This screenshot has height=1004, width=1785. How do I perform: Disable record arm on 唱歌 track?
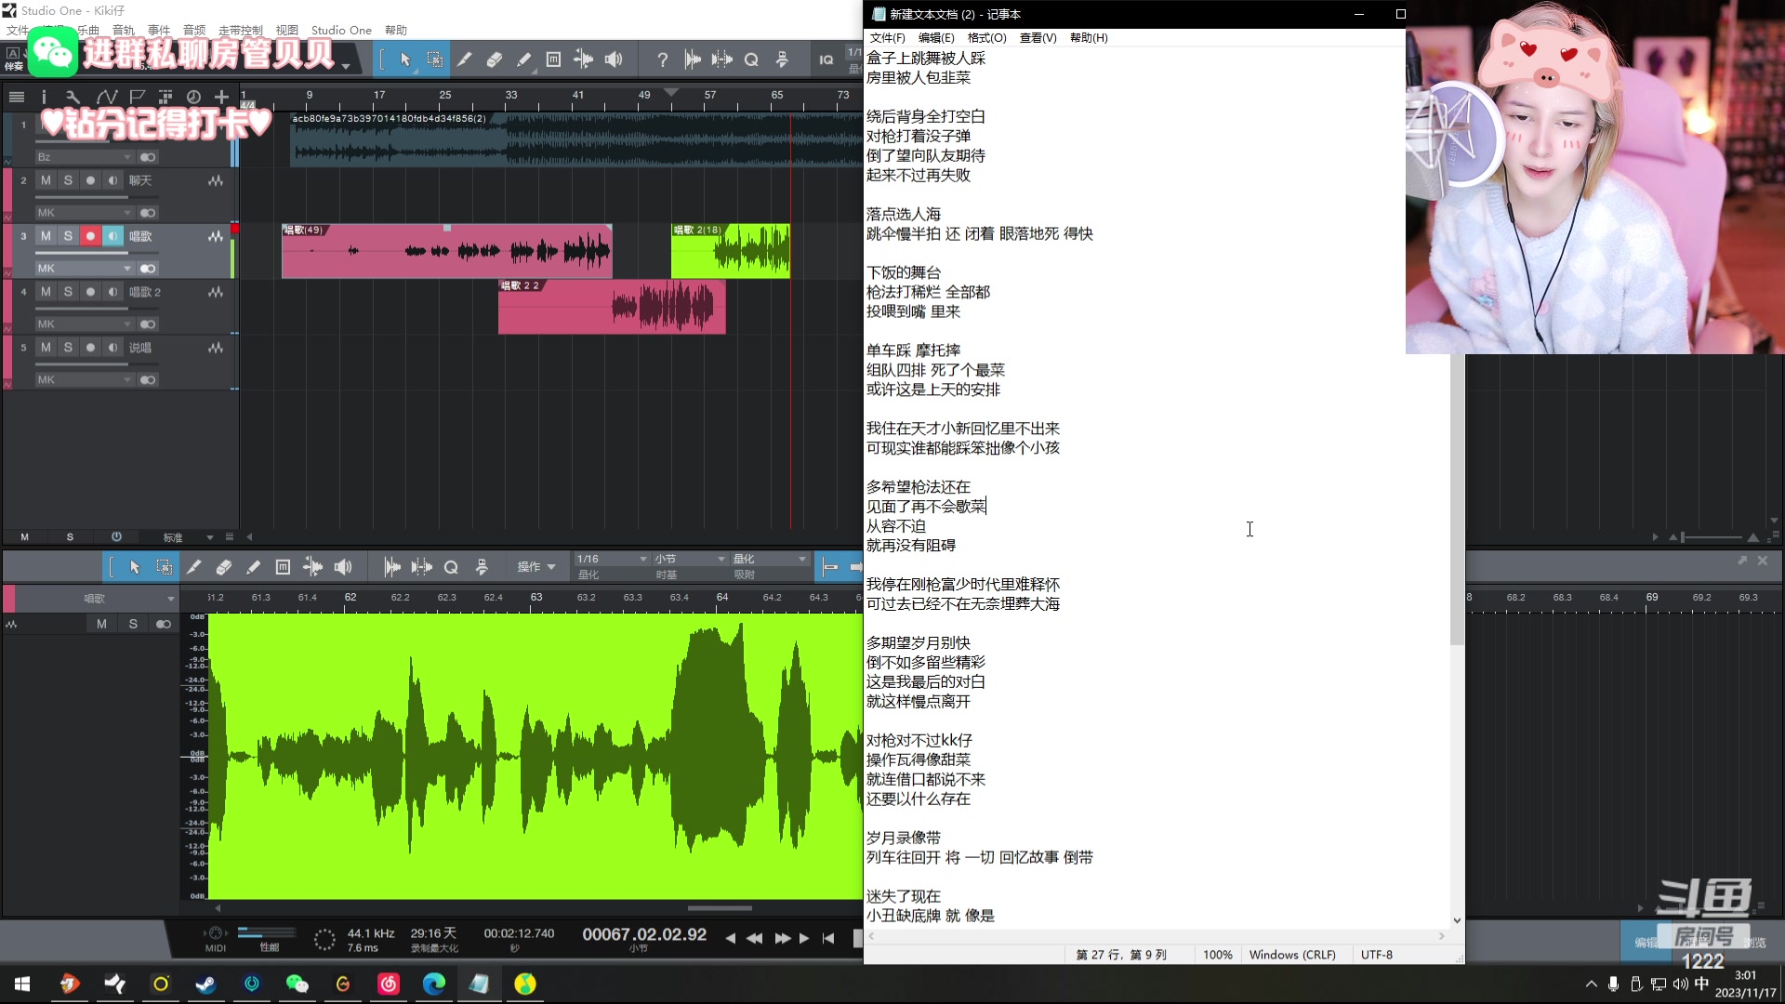[x=90, y=236]
